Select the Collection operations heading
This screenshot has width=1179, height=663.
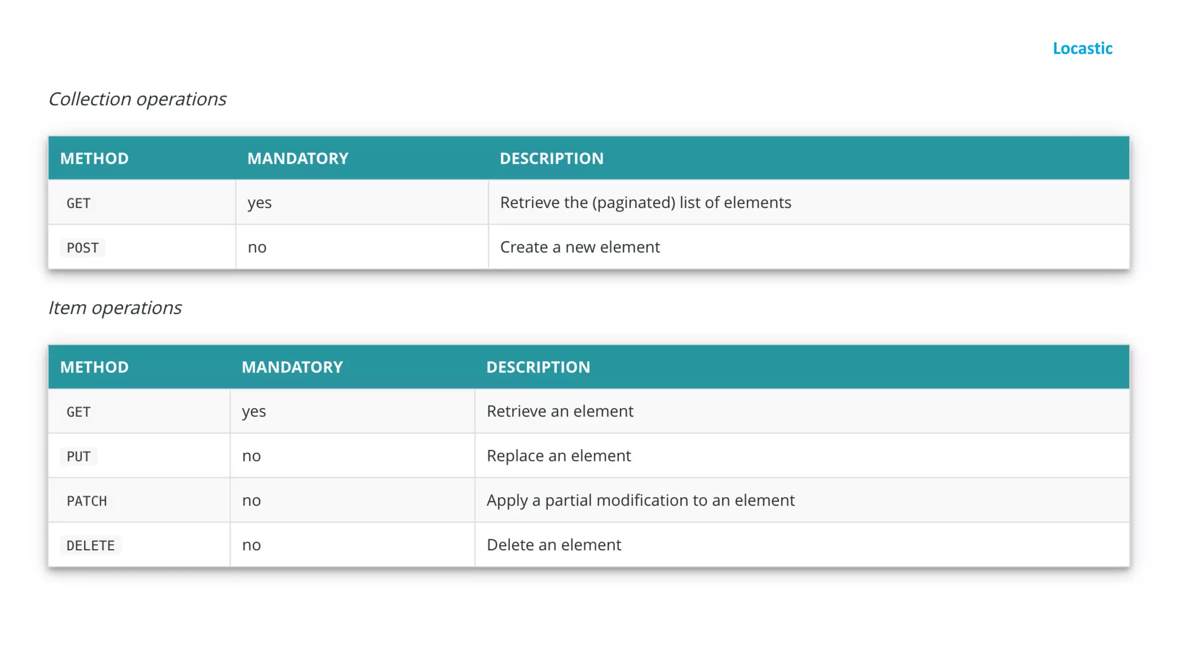tap(137, 99)
